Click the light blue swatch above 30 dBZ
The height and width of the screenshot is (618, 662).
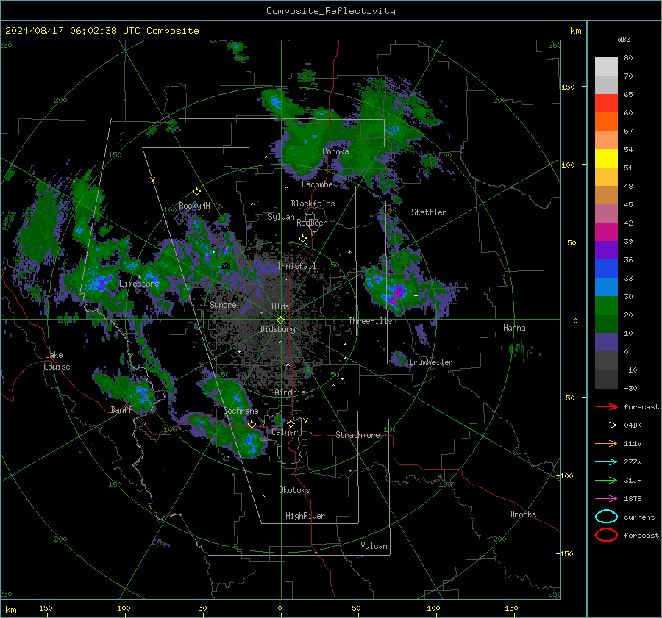[x=606, y=287]
